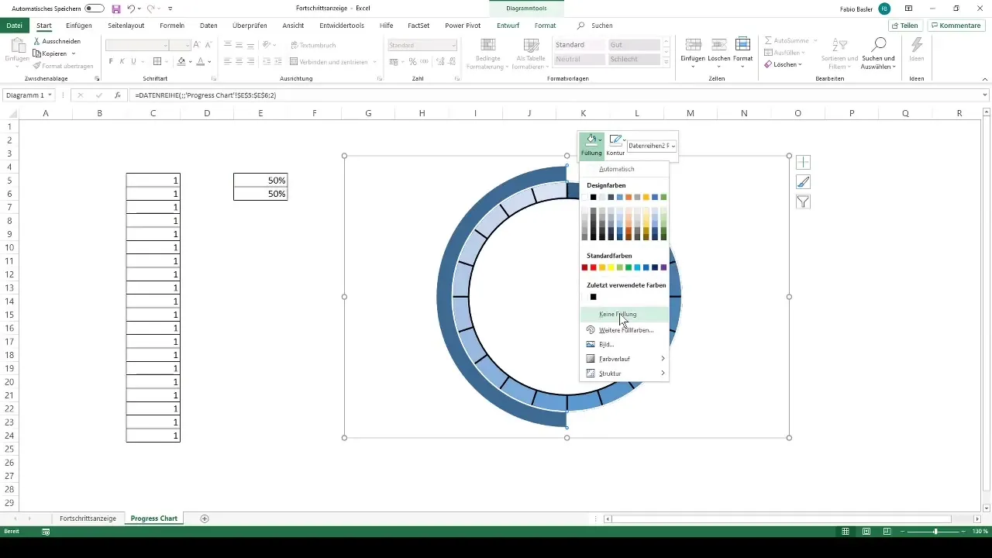
Task: Click the Kontur outline button
Action: 615,144
